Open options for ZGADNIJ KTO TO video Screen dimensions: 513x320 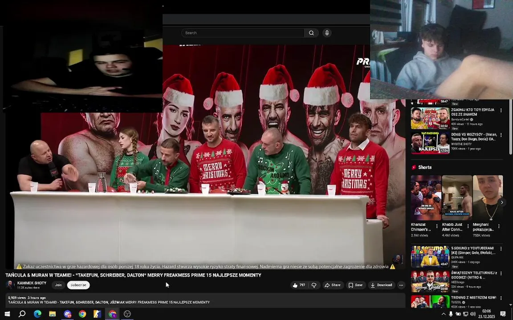tap(501, 110)
